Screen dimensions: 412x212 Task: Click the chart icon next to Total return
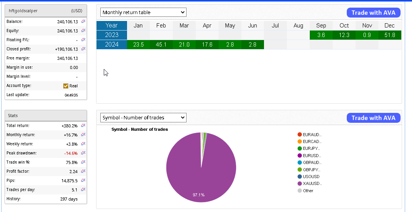coord(83,125)
